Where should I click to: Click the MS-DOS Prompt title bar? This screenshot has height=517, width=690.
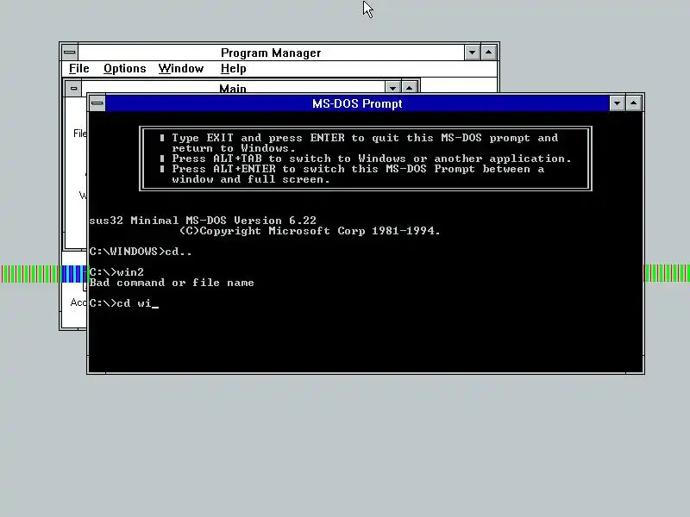point(357,103)
